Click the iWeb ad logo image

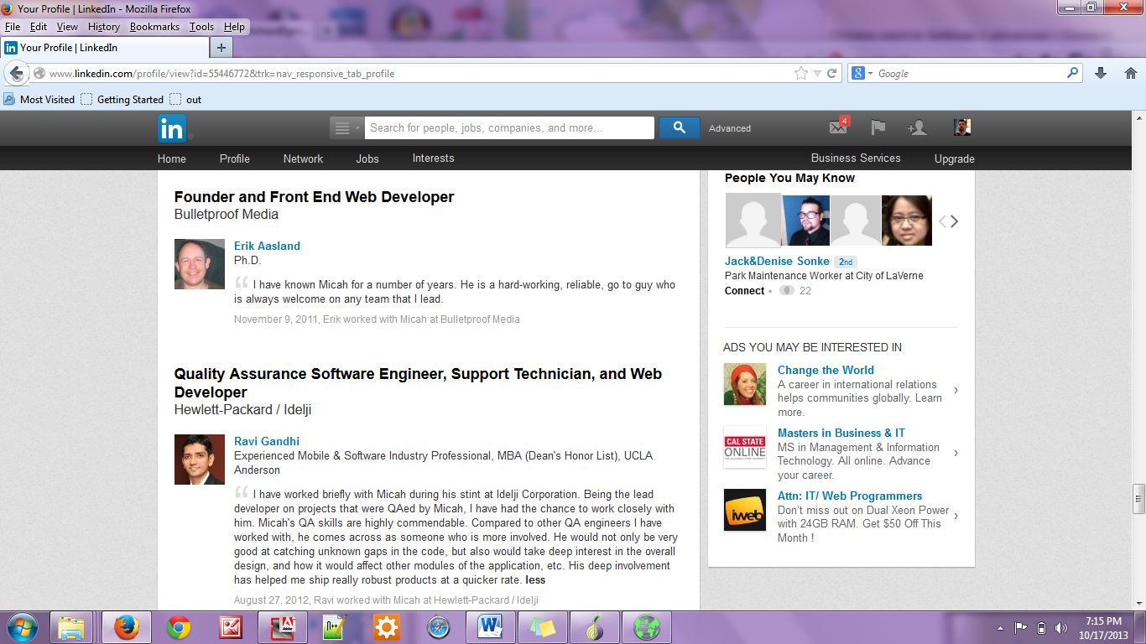[x=745, y=510]
